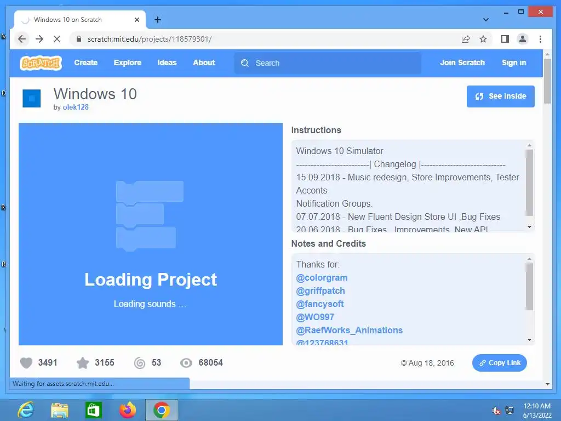
Task: Click the See inside button
Action: tap(501, 96)
